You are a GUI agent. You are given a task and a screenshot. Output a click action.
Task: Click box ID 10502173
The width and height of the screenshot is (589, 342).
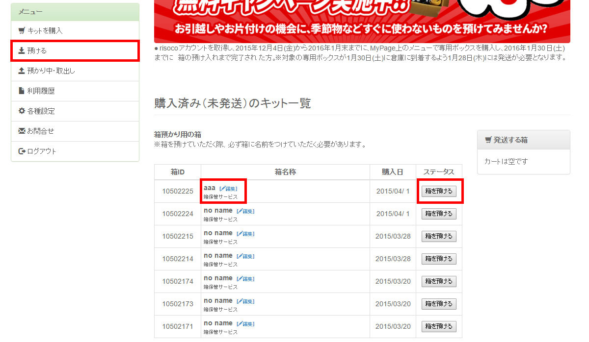(x=178, y=304)
